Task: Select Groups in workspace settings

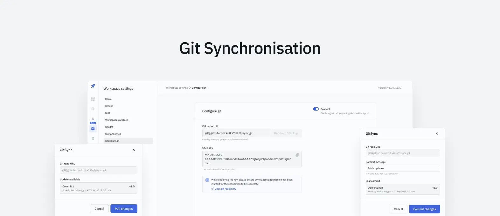Action: pyautogui.click(x=109, y=106)
